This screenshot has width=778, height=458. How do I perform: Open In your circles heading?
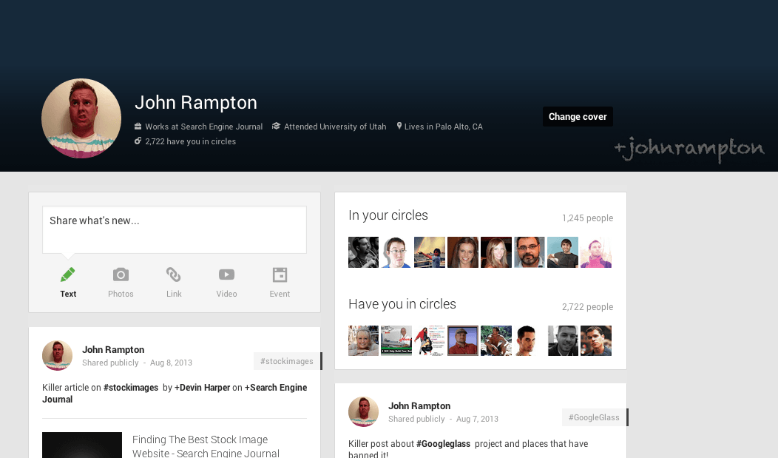[x=388, y=215]
